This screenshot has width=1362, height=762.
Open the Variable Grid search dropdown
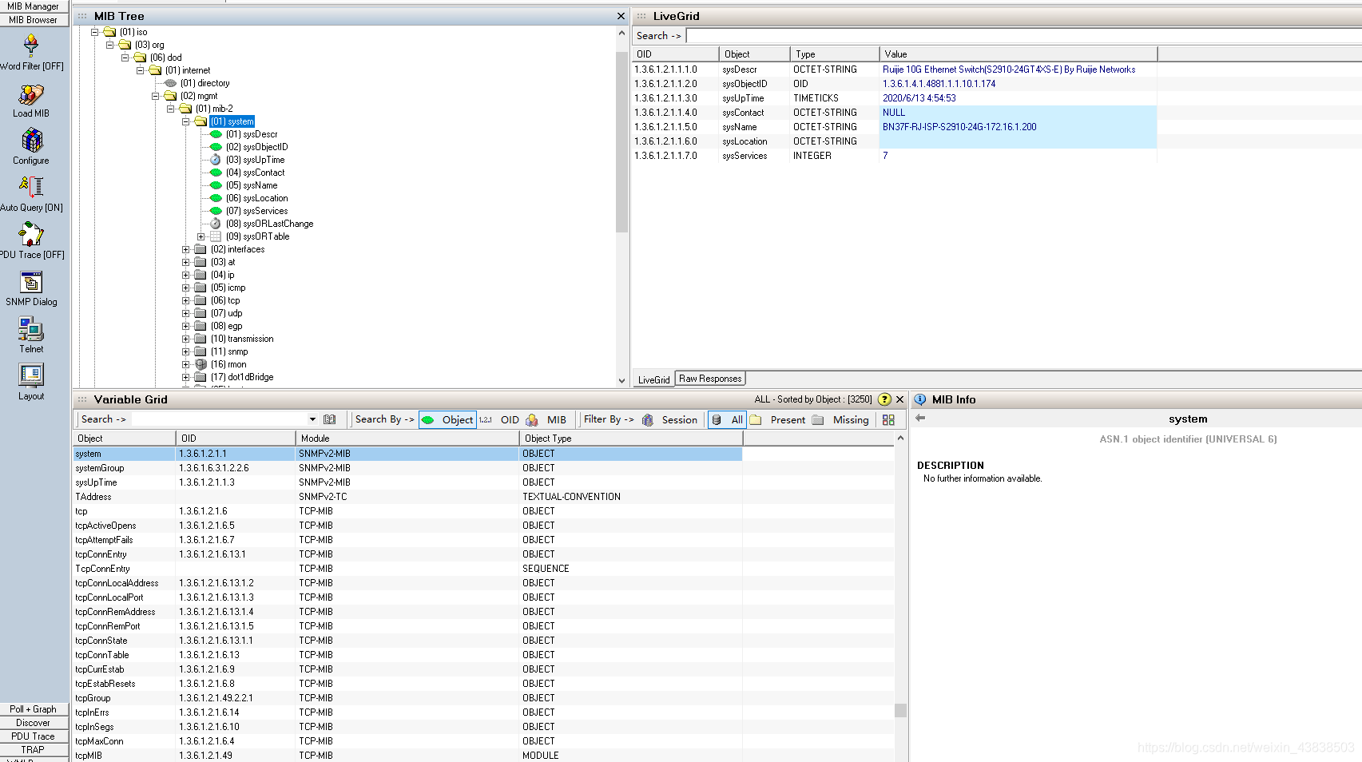tap(312, 419)
